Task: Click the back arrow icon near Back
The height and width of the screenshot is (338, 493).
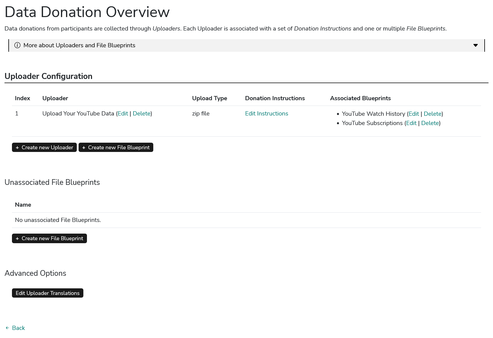Action: pos(7,328)
